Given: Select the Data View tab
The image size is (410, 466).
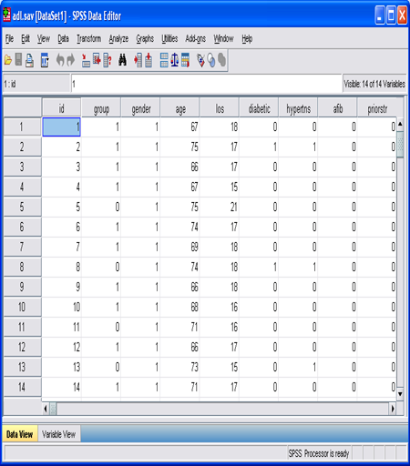Looking at the screenshot, I should tap(20, 434).
